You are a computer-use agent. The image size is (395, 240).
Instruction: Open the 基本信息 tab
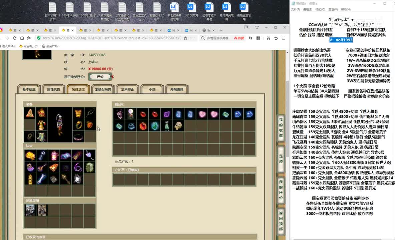click(29, 89)
